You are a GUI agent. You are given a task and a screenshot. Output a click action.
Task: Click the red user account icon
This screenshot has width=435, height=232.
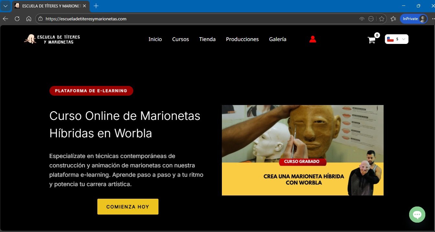[312, 39]
